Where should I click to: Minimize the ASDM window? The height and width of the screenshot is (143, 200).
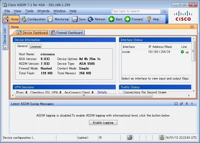pyautogui.click(x=176, y=5)
